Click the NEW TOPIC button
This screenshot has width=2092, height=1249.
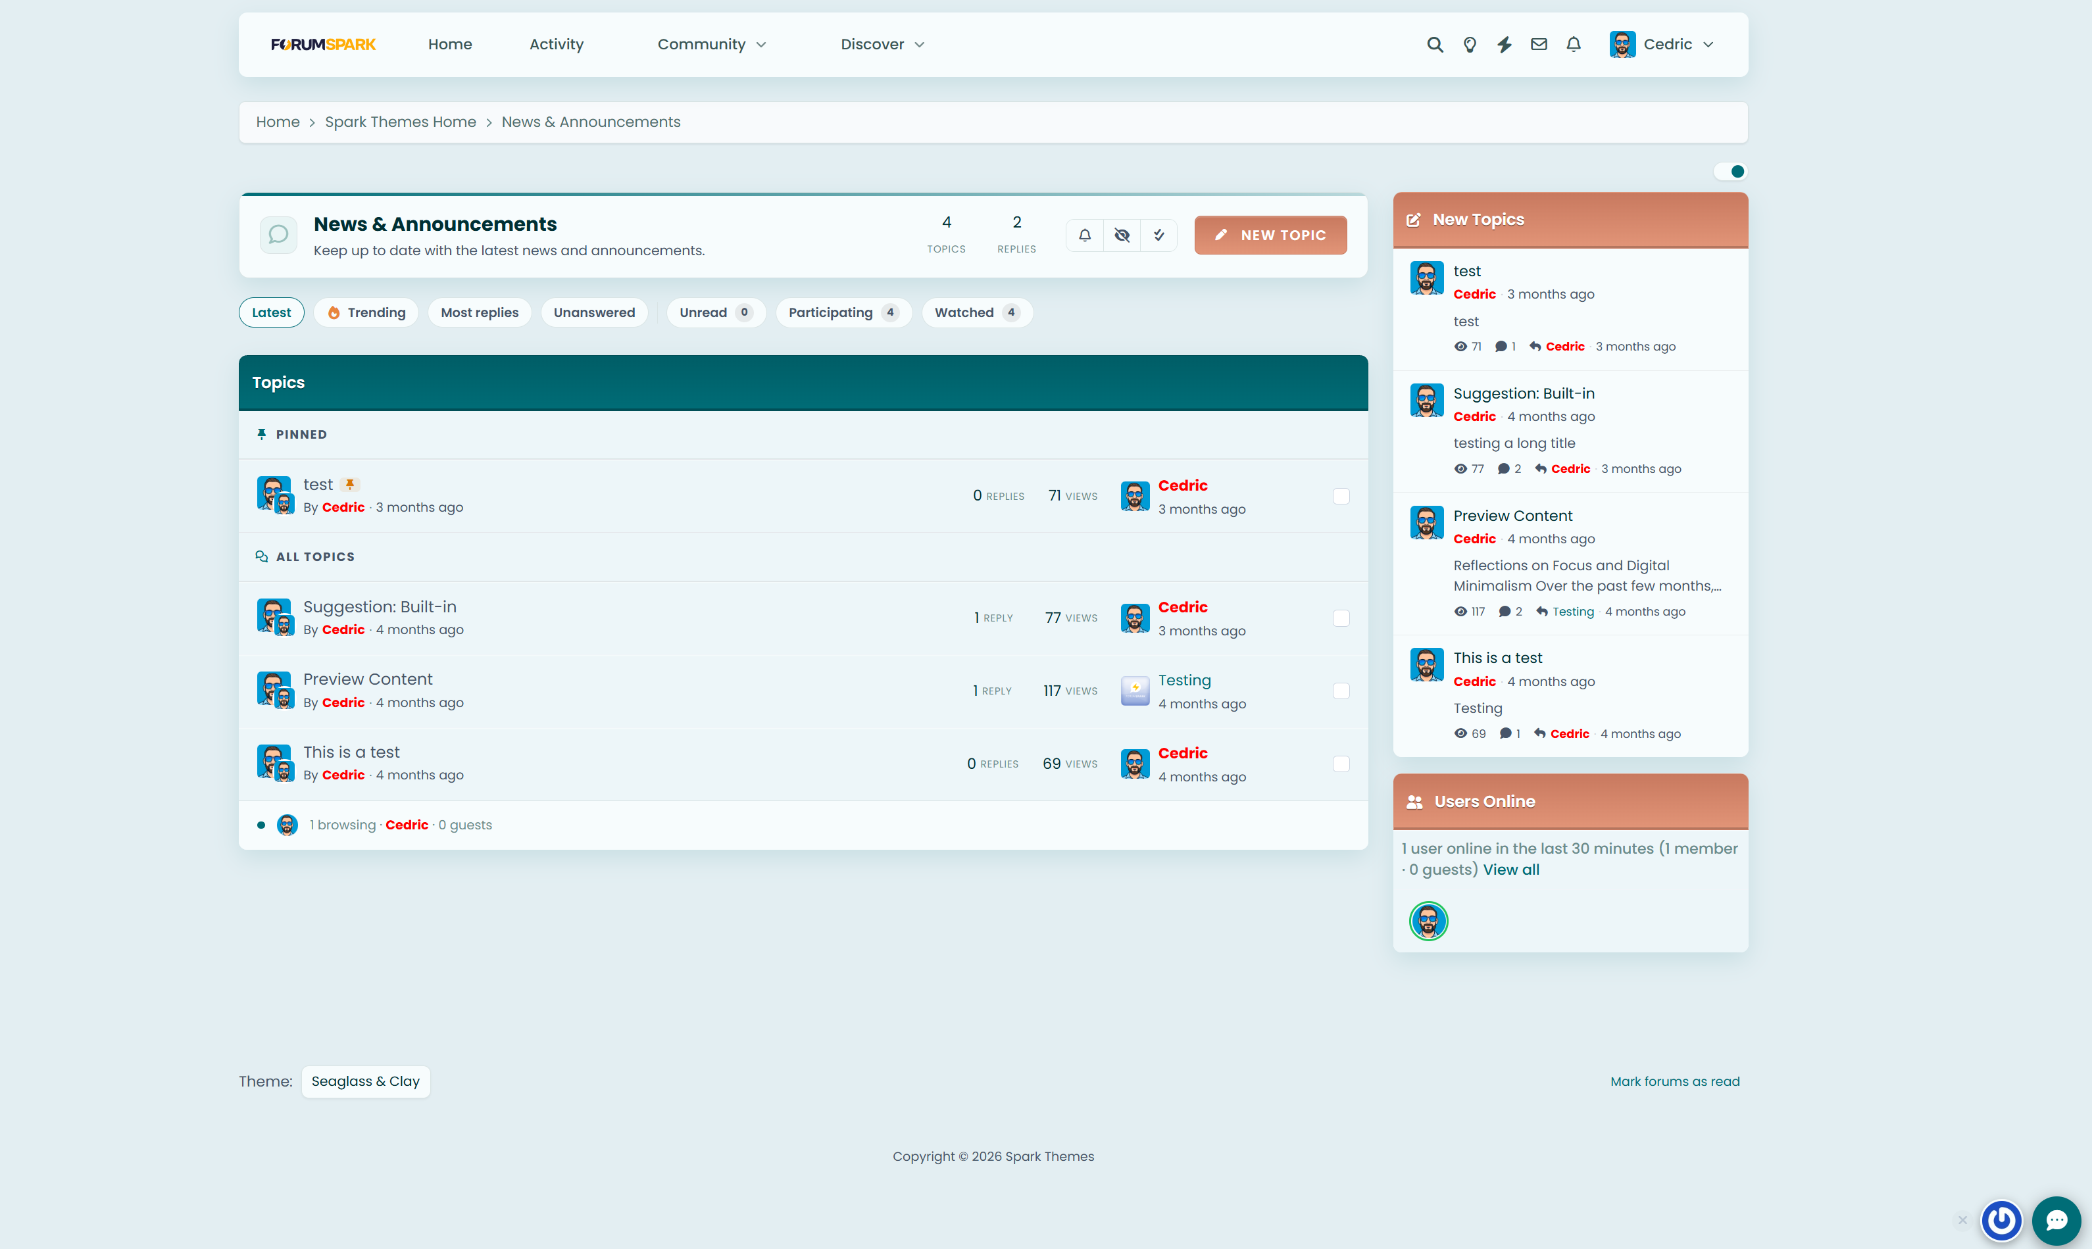(x=1270, y=235)
